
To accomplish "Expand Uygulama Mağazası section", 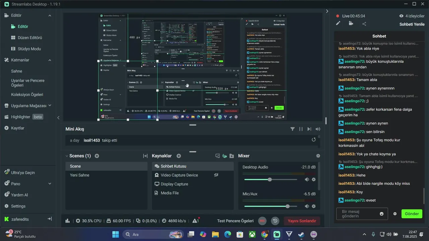I will click(x=50, y=105).
